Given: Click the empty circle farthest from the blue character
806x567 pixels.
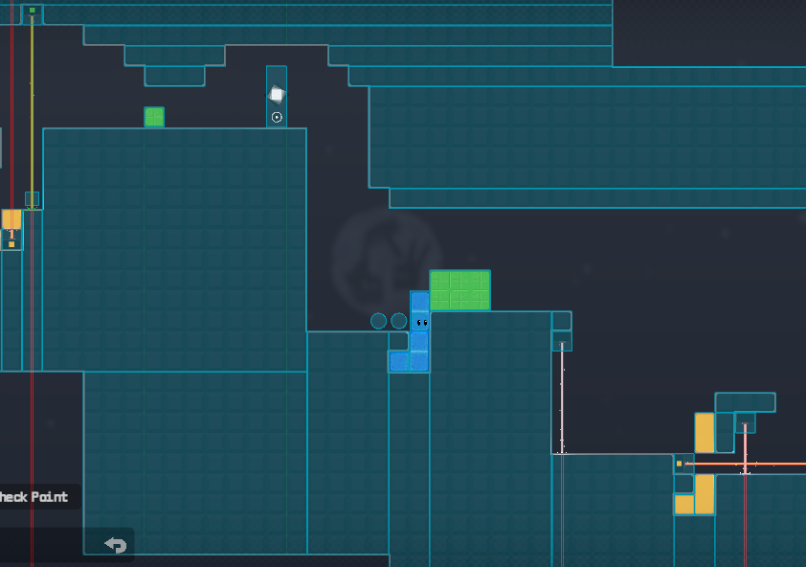Looking at the screenshot, I should point(379,321).
